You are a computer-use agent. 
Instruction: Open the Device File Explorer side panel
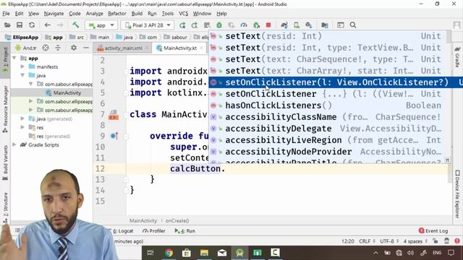point(457,194)
